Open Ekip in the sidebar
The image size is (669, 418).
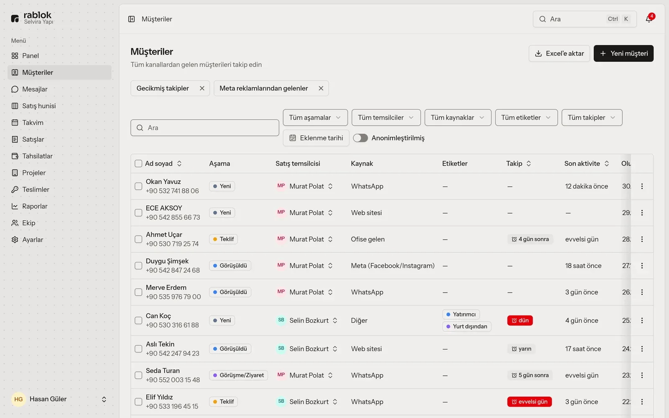point(59,223)
